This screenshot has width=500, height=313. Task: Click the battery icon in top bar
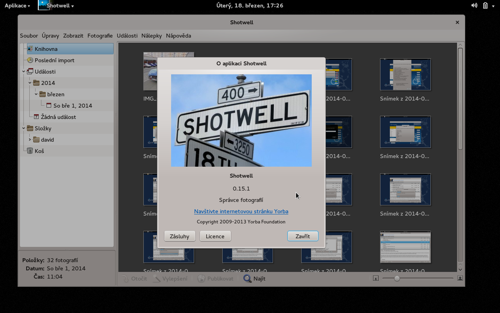485,5
